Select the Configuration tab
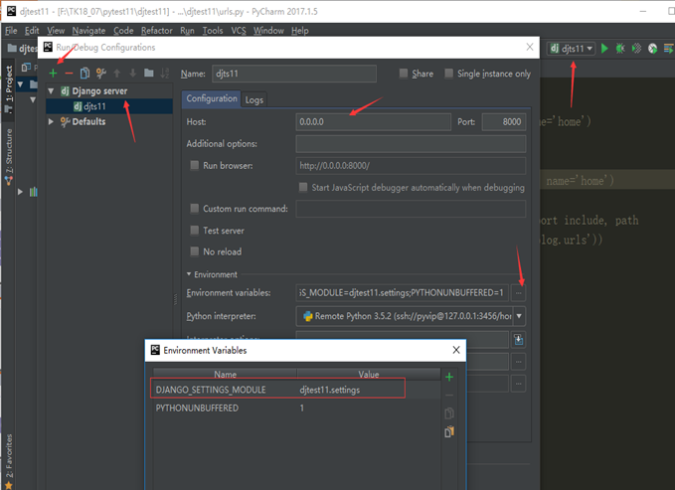This screenshot has width=675, height=490. pyautogui.click(x=212, y=98)
